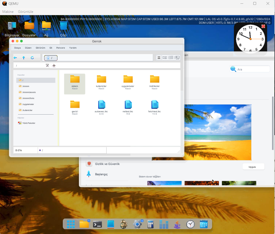Image resolution: width=275 pixels, height=234 pixels.
Task: Open the app grid launcher in the dock
Action: 71,224
